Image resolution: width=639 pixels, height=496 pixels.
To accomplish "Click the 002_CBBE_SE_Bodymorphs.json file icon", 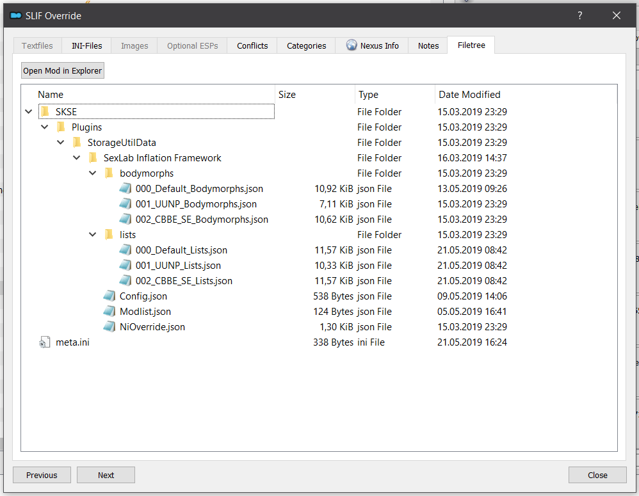I will click(x=125, y=219).
